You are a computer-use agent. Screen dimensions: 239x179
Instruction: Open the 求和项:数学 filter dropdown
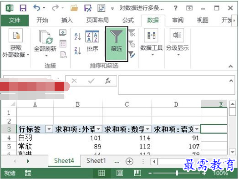[x=147, y=129]
